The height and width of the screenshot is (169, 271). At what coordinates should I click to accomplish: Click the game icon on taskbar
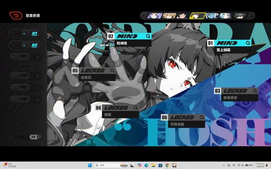click(175, 165)
